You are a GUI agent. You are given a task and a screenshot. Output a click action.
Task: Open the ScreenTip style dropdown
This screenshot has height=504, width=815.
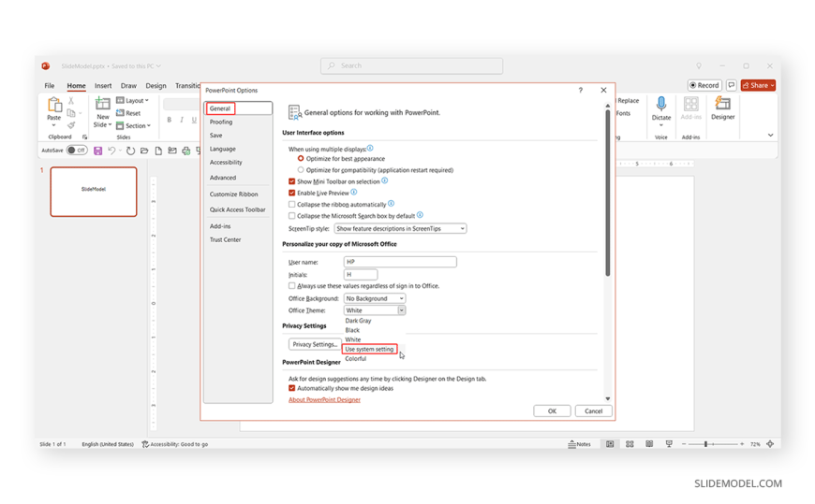pyautogui.click(x=400, y=229)
